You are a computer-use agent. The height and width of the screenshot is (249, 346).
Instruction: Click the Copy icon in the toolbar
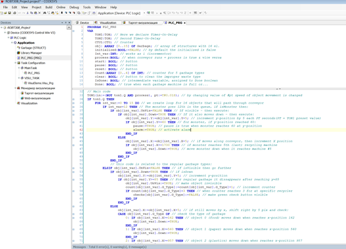[32, 13]
